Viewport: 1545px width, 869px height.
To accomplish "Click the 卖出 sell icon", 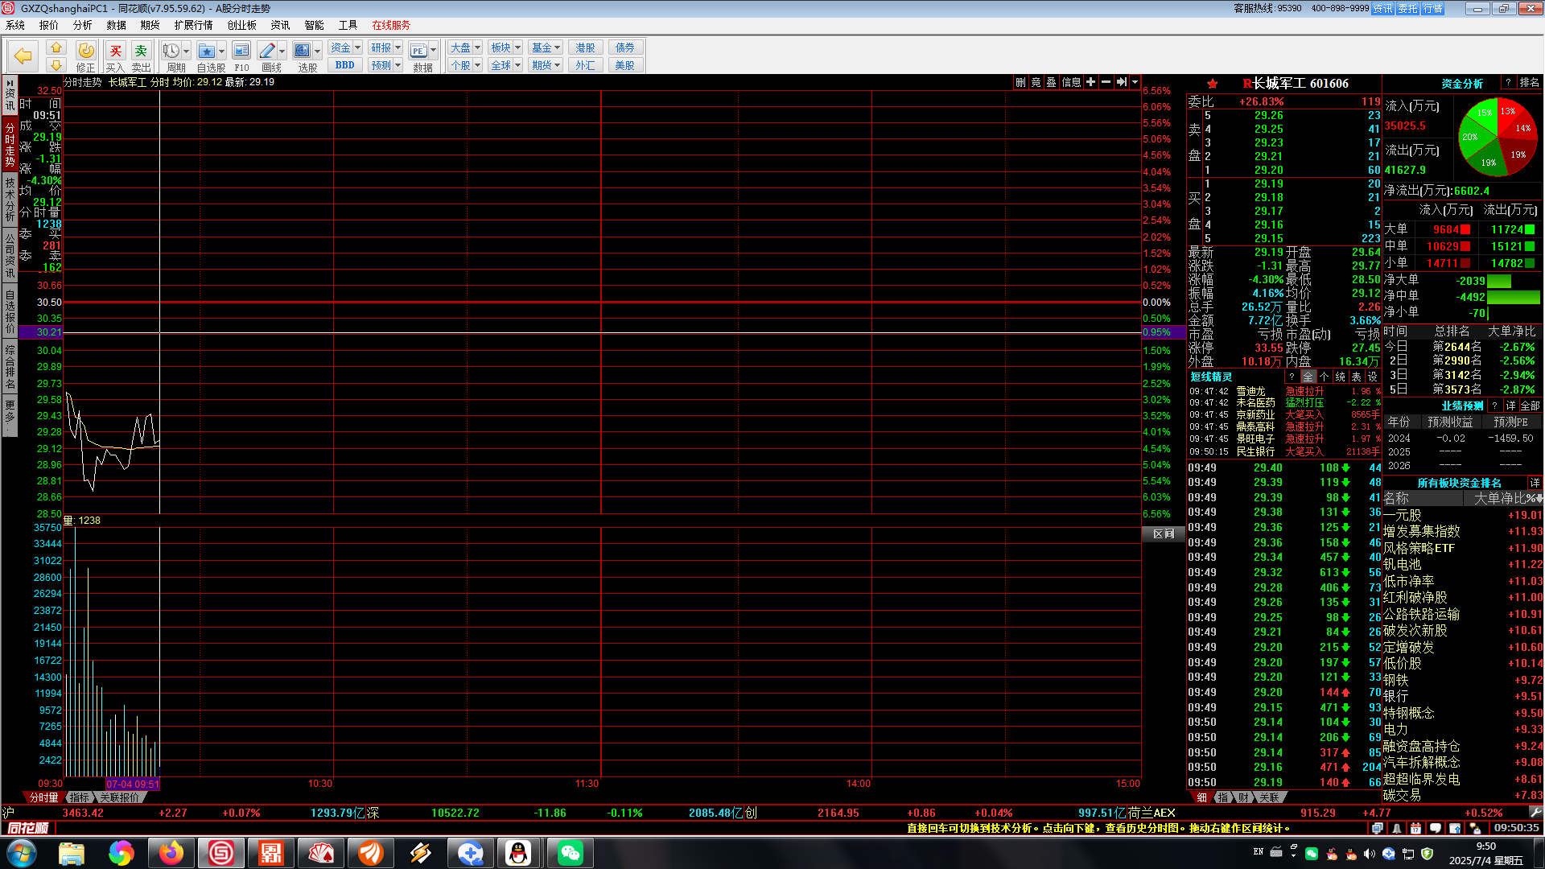I will tap(141, 51).
